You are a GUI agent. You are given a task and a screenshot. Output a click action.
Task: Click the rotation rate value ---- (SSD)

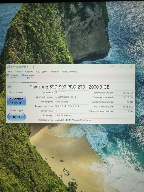pos(124,102)
